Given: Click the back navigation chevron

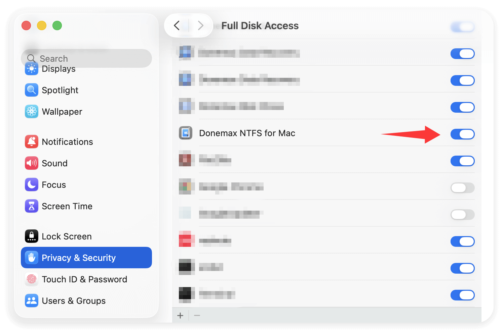Looking at the screenshot, I should 177,25.
